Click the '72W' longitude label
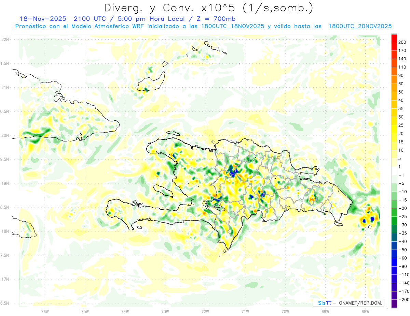Viewport: 410px width, 316px height. (205, 311)
